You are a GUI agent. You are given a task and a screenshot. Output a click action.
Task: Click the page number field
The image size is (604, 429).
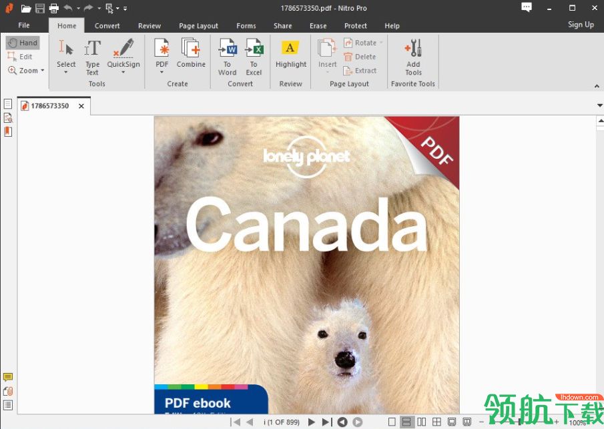281,422
